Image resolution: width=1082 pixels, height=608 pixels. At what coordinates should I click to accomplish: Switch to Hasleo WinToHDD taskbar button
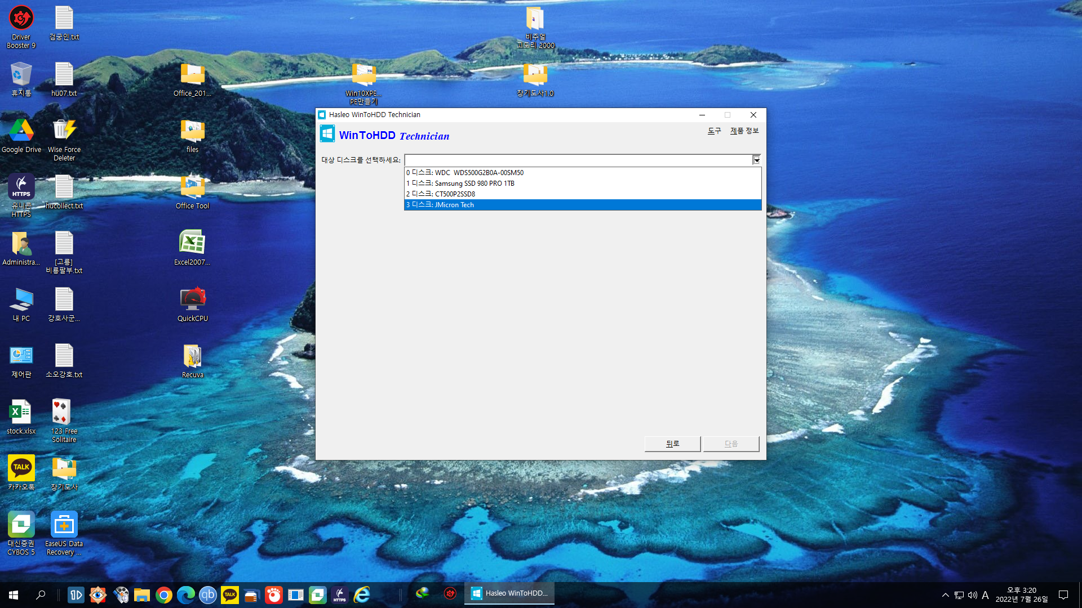[509, 594]
